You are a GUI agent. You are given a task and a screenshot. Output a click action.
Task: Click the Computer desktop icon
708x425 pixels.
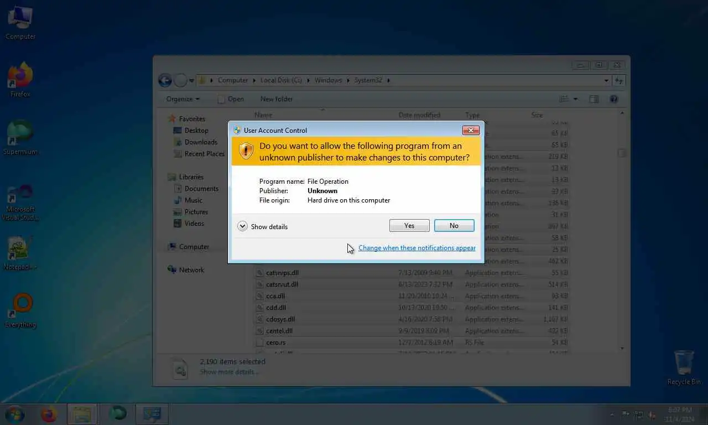coord(20,23)
